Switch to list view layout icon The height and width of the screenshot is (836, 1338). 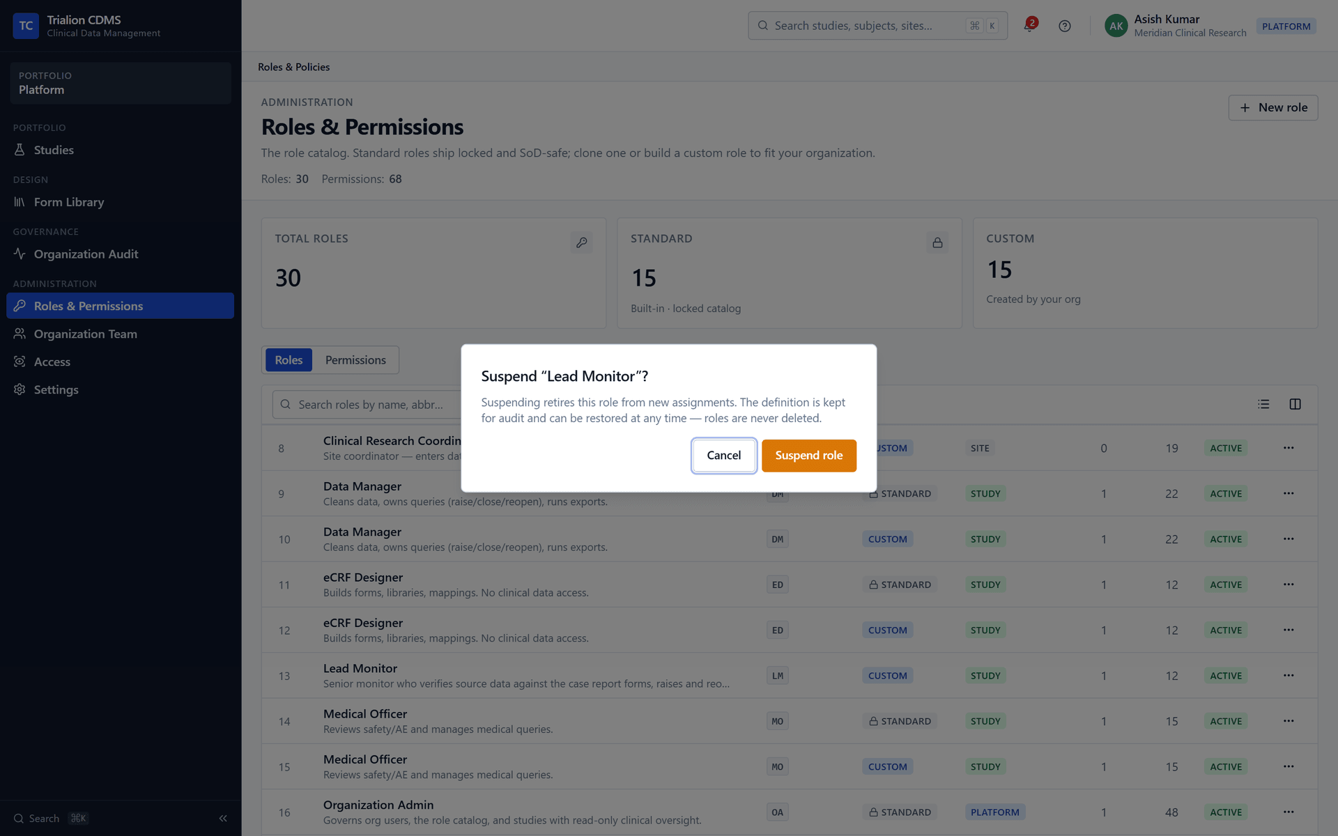1263,404
